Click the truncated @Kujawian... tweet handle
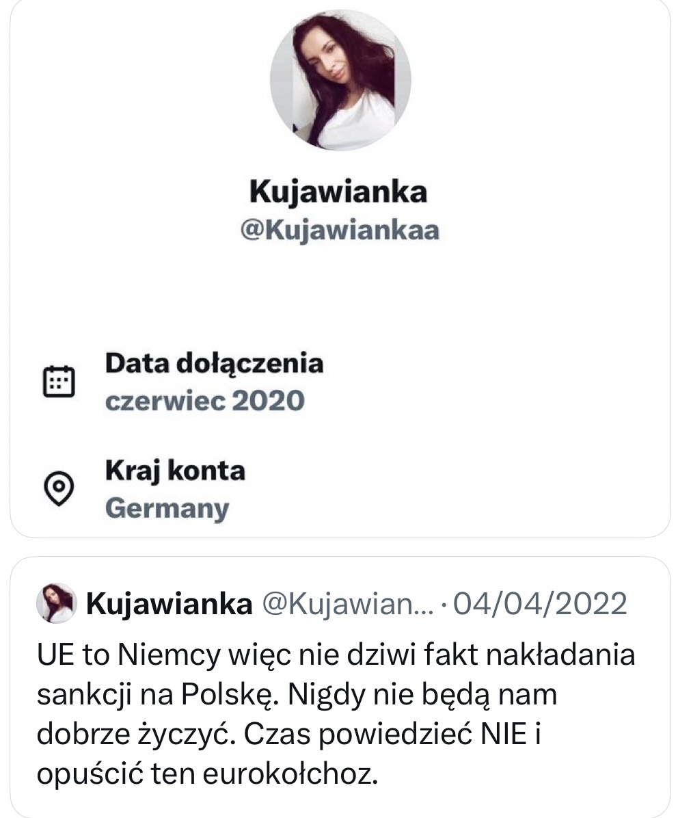 (x=349, y=604)
